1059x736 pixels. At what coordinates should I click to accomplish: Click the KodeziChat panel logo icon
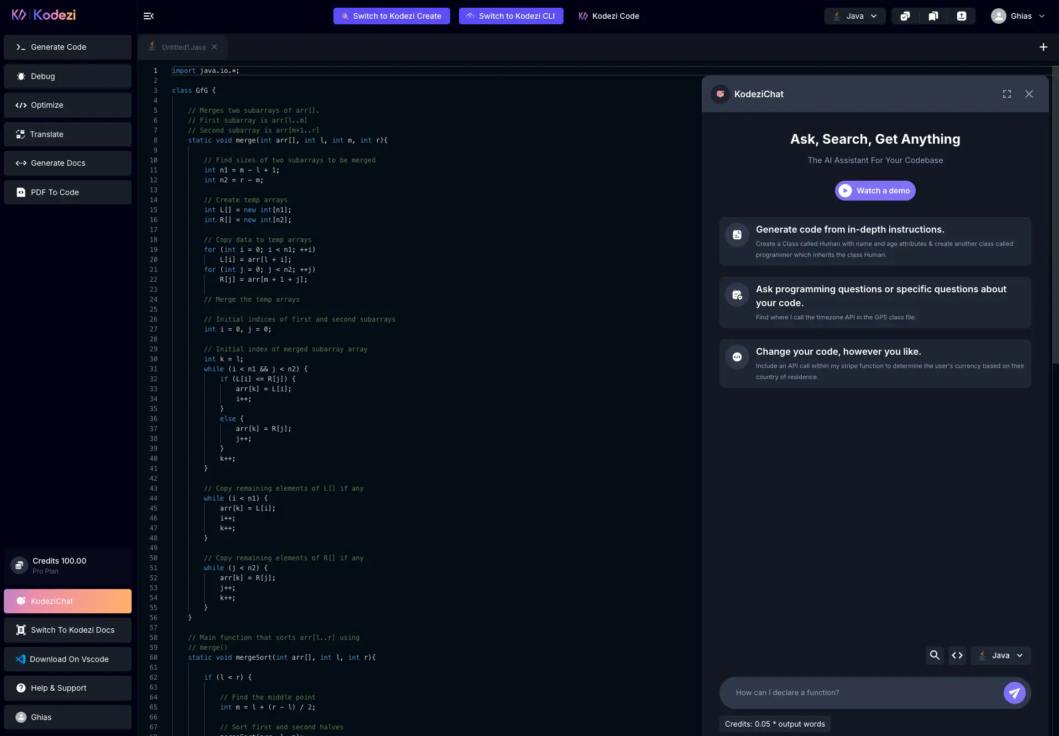point(720,94)
